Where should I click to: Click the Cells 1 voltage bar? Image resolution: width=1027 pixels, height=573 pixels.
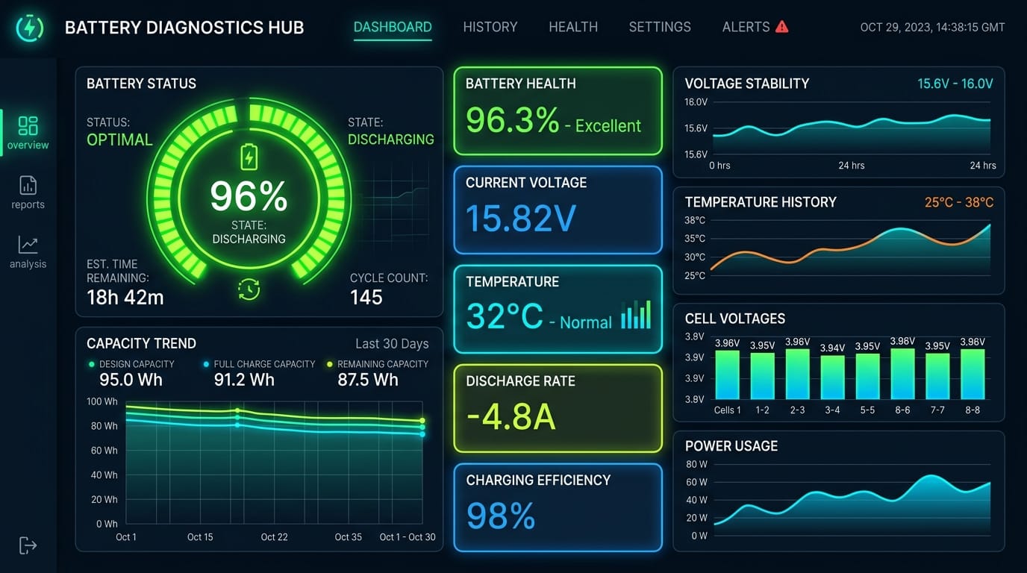pyautogui.click(x=728, y=375)
